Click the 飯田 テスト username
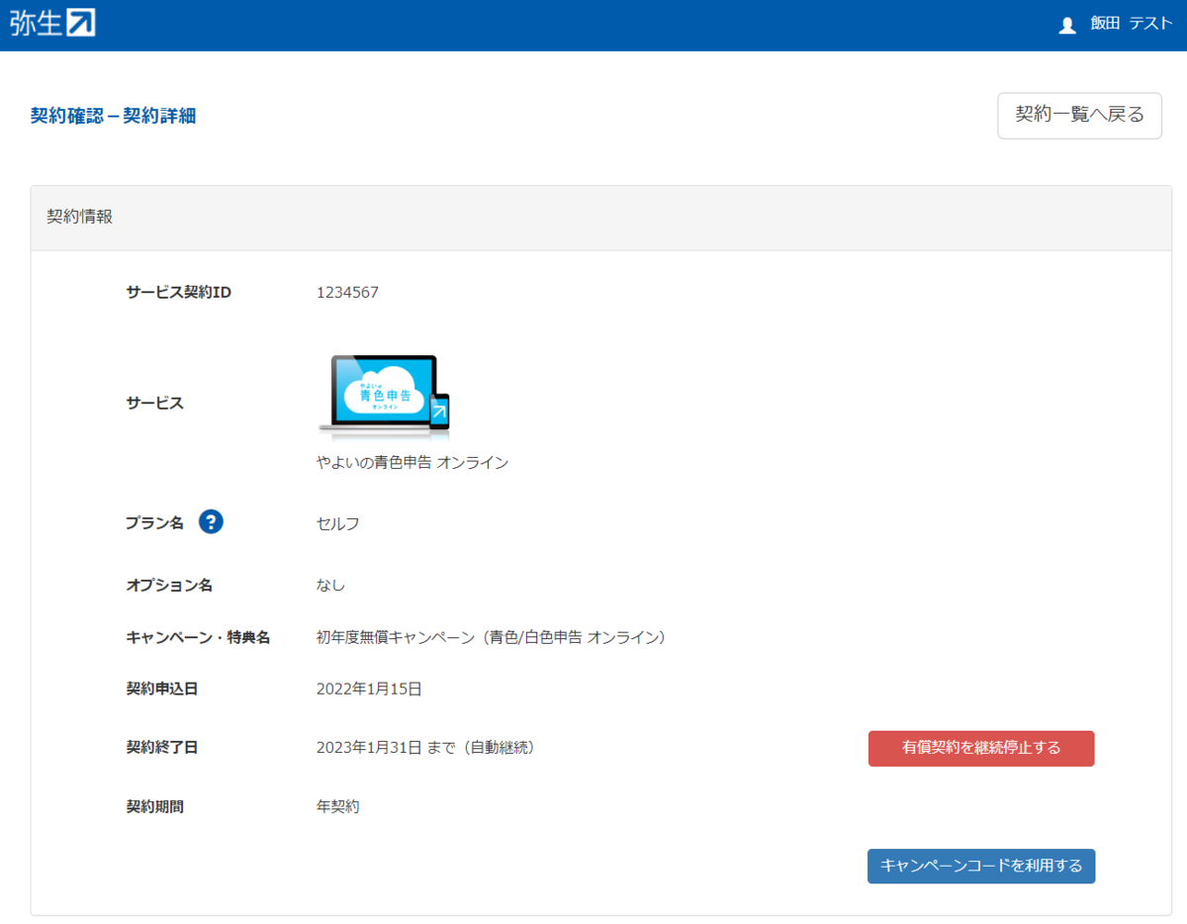Viewport: 1187px width, 924px height. click(x=1131, y=25)
